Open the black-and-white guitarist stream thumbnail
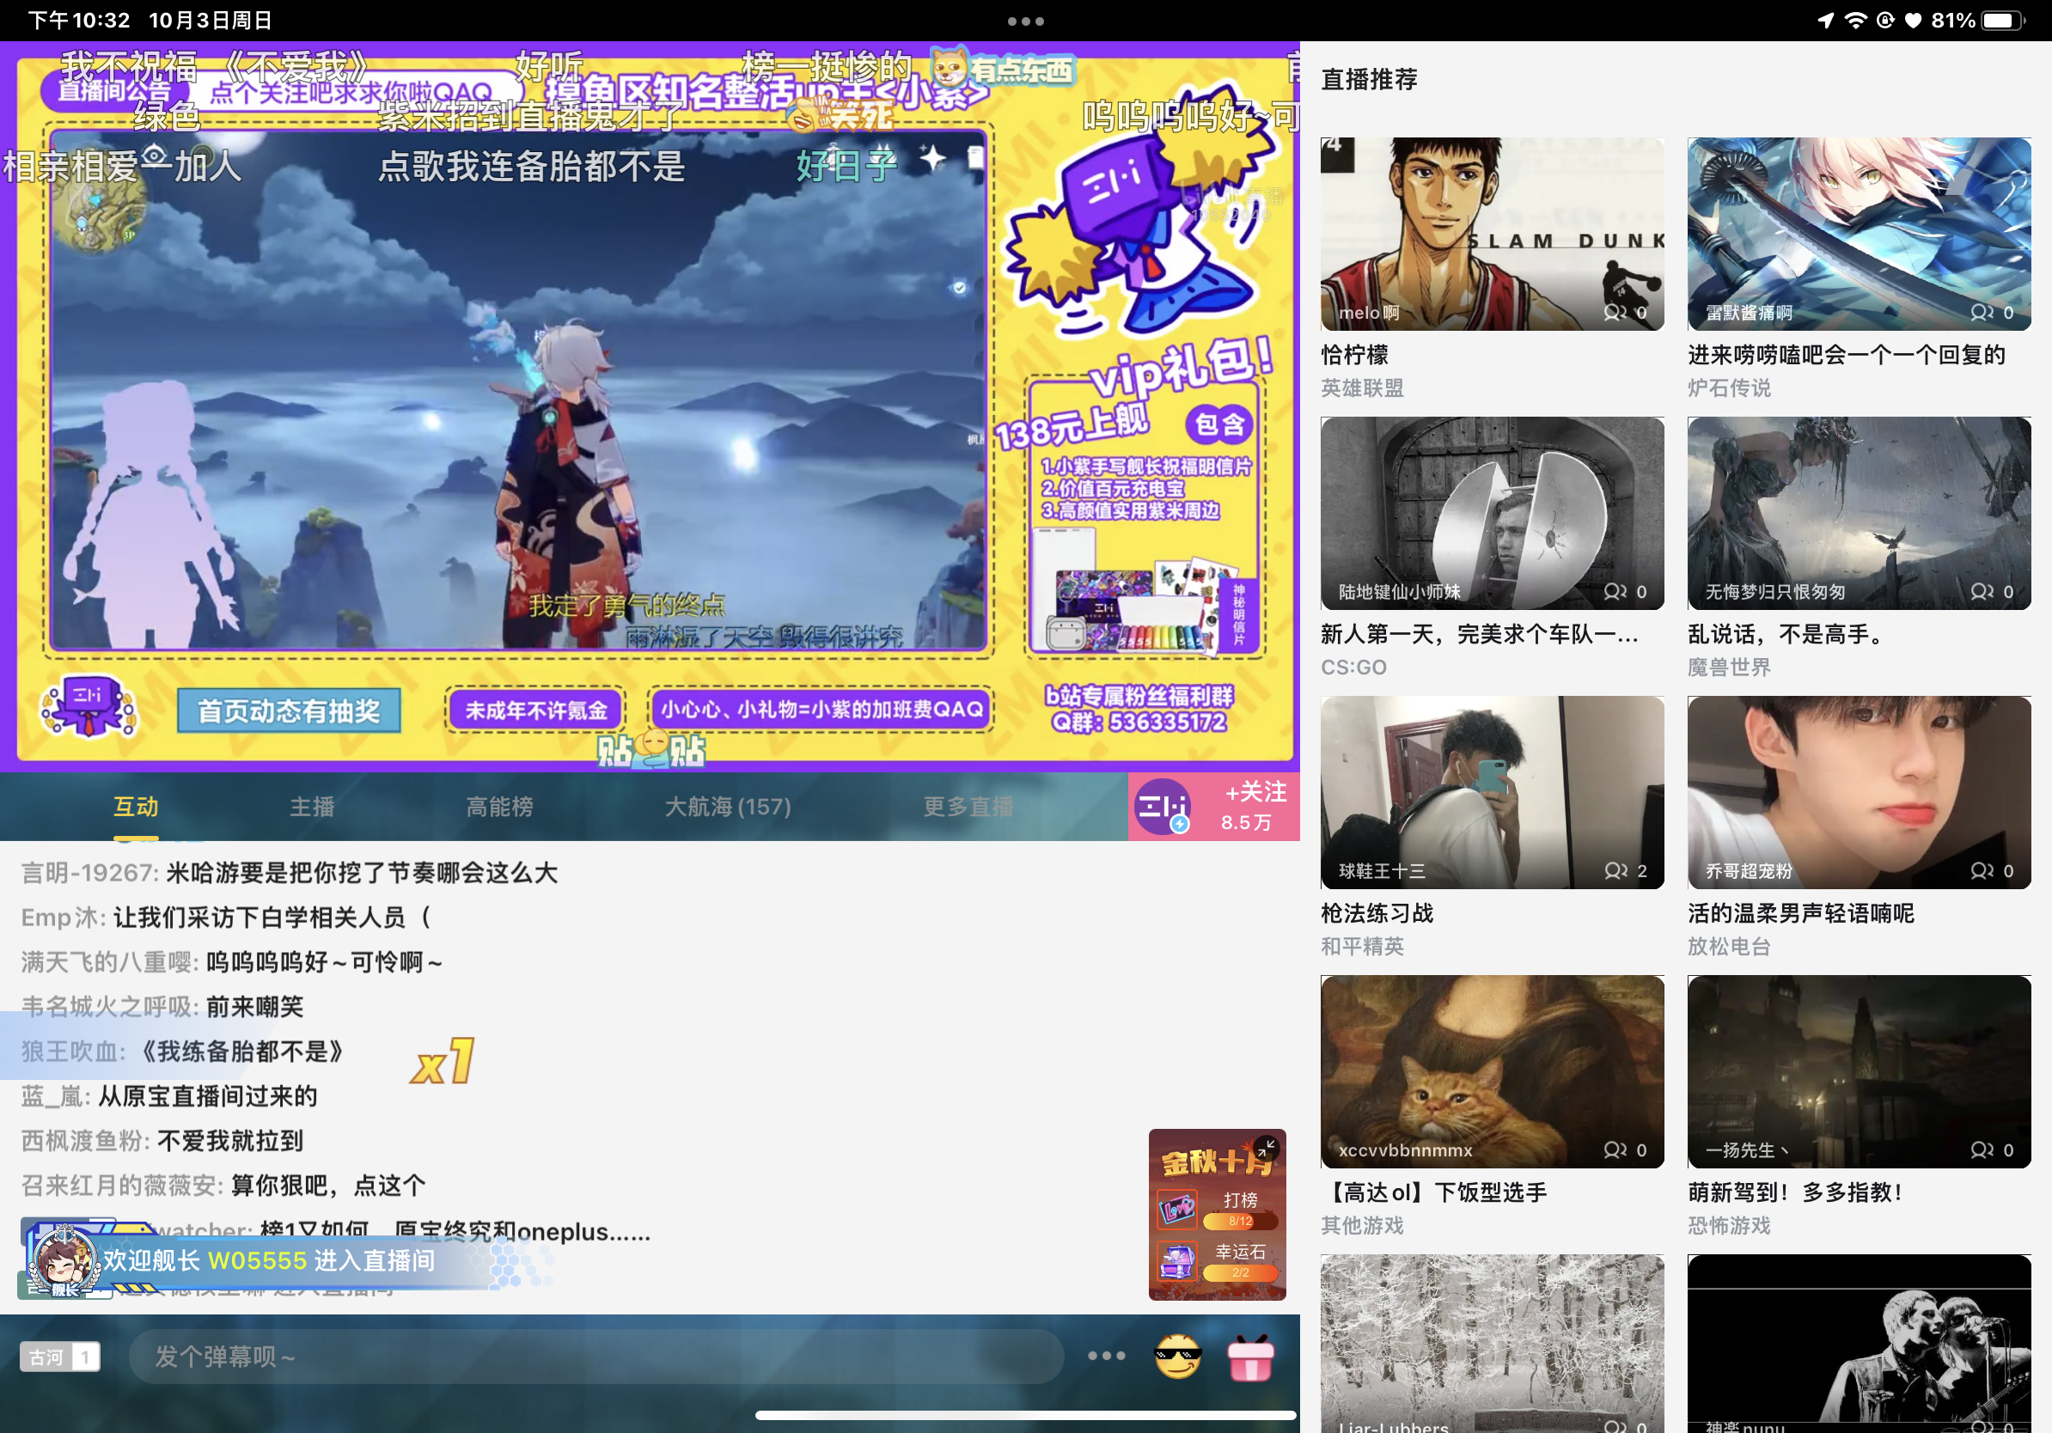The image size is (2052, 1433). tap(1859, 1344)
